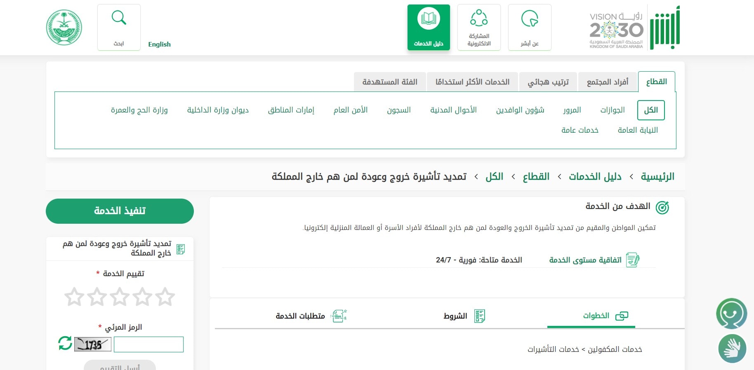754x370 pixels.
Task: Open the services guide (دليل الخدمات)
Action: pyautogui.click(x=429, y=28)
